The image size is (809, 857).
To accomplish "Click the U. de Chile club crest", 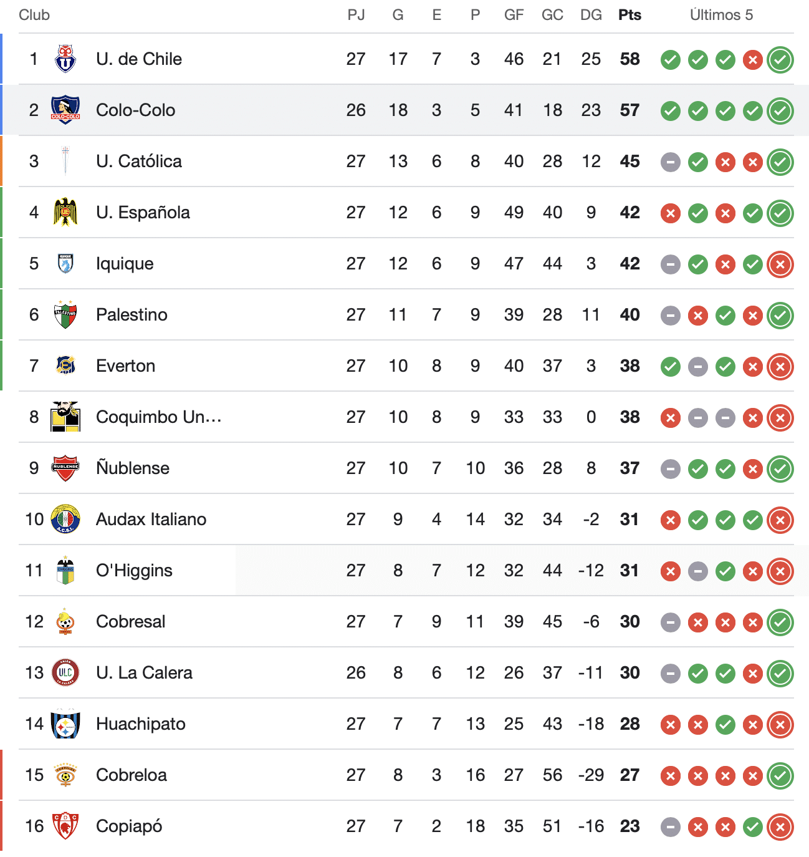I will (x=65, y=59).
